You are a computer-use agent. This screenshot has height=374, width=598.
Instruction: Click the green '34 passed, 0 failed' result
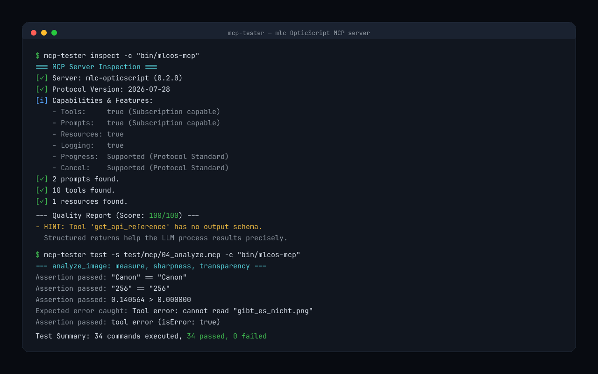point(227,336)
